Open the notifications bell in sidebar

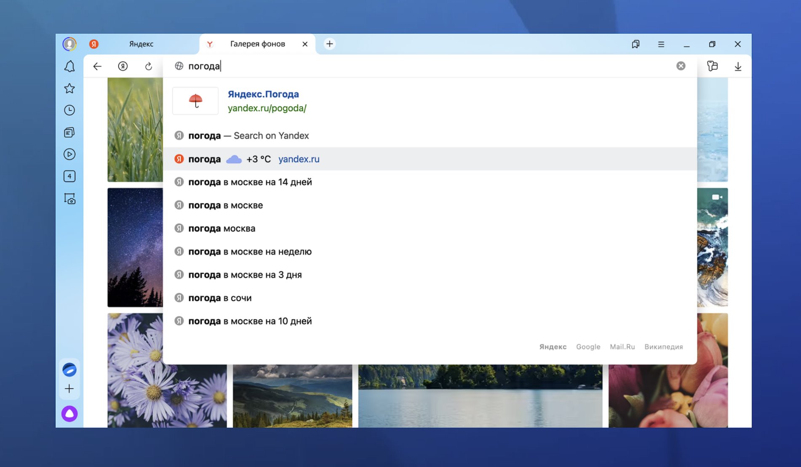pos(69,66)
